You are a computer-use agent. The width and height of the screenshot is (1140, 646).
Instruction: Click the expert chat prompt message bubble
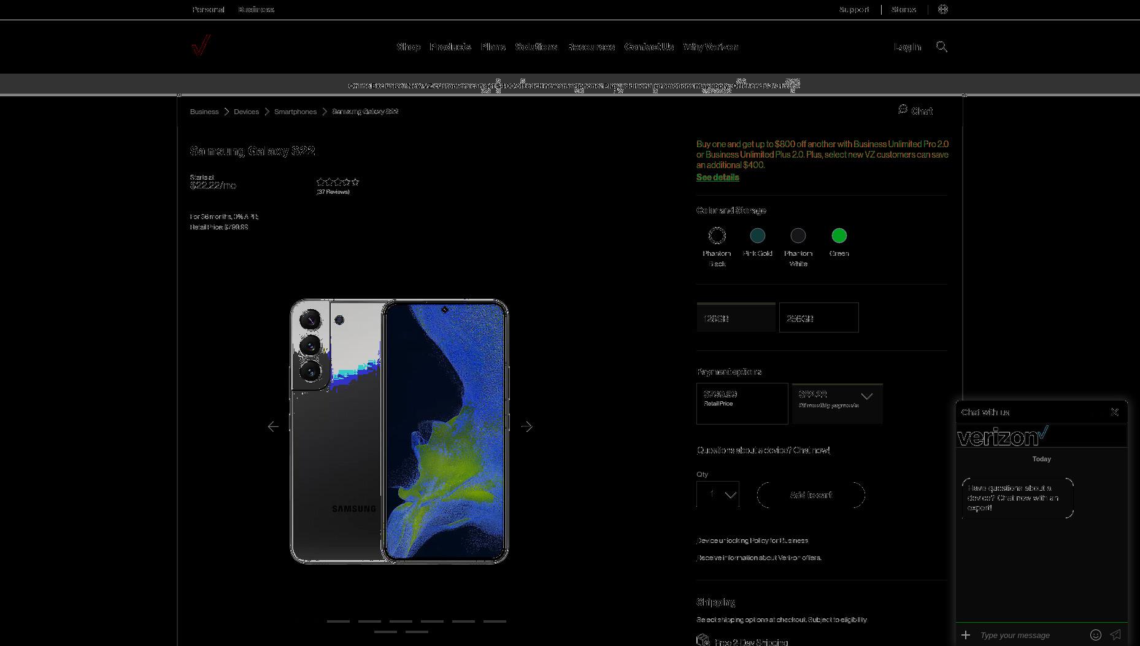(1017, 498)
